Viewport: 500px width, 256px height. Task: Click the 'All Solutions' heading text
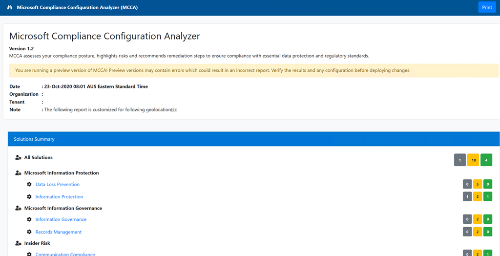coord(38,158)
